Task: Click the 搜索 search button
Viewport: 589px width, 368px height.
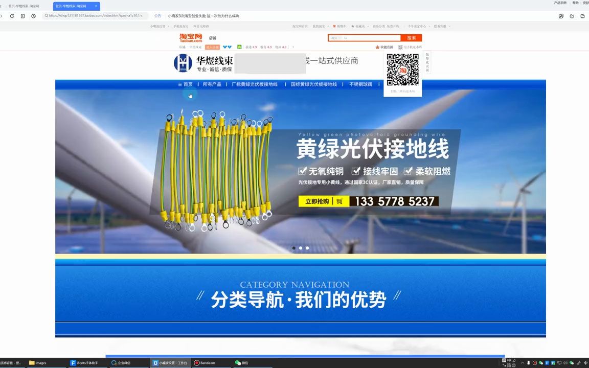Action: (412, 38)
